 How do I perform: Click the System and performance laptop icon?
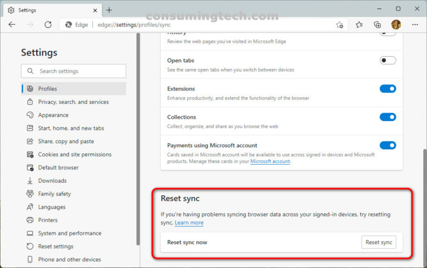[30, 233]
